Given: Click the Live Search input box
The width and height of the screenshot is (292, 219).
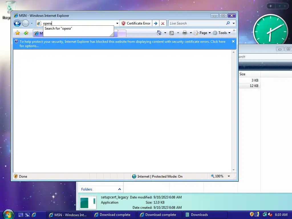Looking at the screenshot, I should click(x=196, y=23).
